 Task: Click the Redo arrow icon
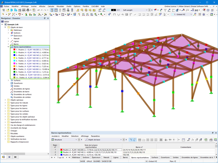point(45,10)
